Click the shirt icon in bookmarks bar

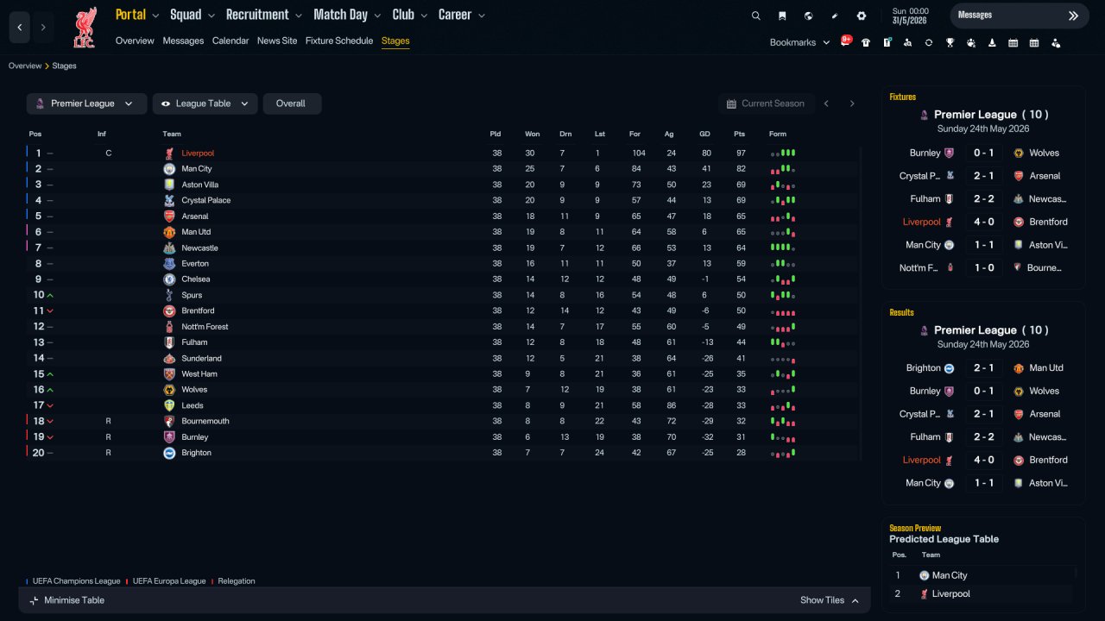tap(866, 42)
